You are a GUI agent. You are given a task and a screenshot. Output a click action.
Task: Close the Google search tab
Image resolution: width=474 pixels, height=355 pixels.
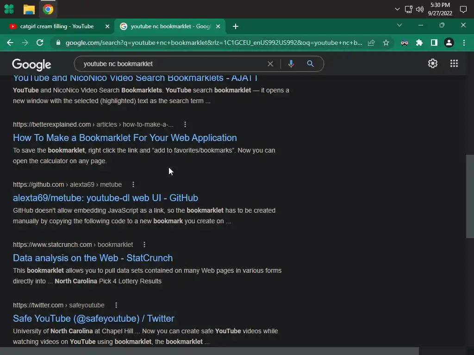[218, 26]
